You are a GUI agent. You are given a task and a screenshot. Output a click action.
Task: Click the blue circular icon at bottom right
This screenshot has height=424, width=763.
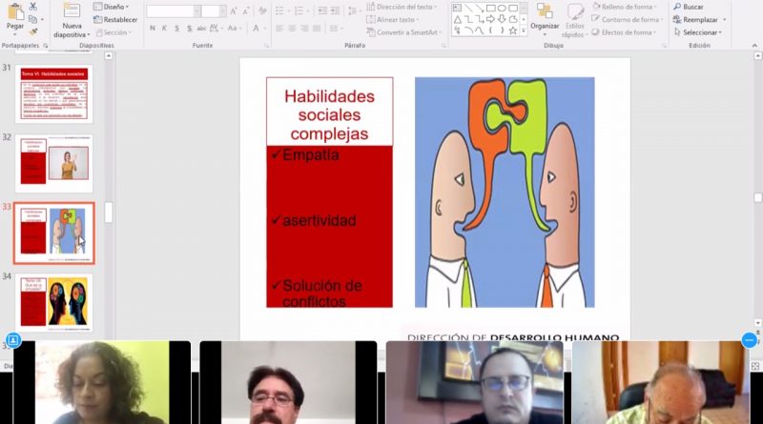click(x=750, y=340)
